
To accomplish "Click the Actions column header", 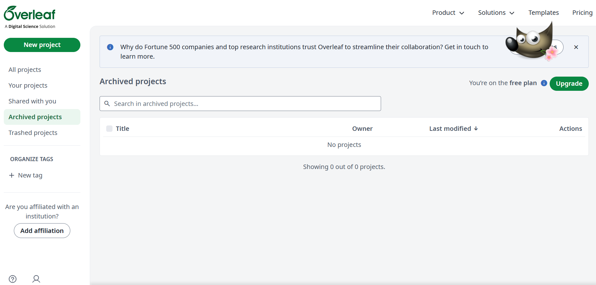I will point(570,129).
